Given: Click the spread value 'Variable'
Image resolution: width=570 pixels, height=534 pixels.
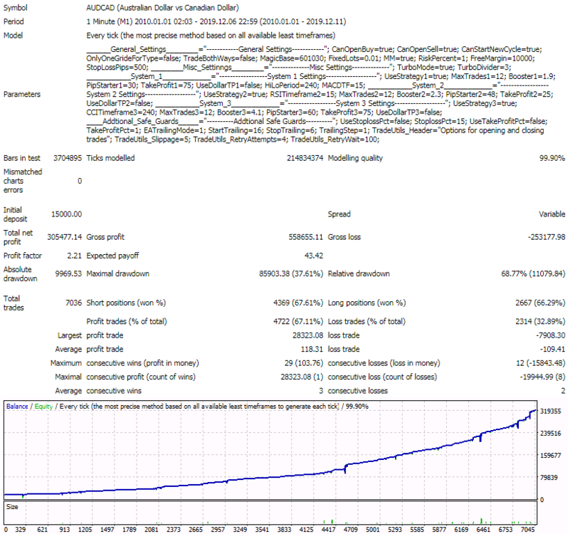Looking at the screenshot, I should tap(551, 214).
